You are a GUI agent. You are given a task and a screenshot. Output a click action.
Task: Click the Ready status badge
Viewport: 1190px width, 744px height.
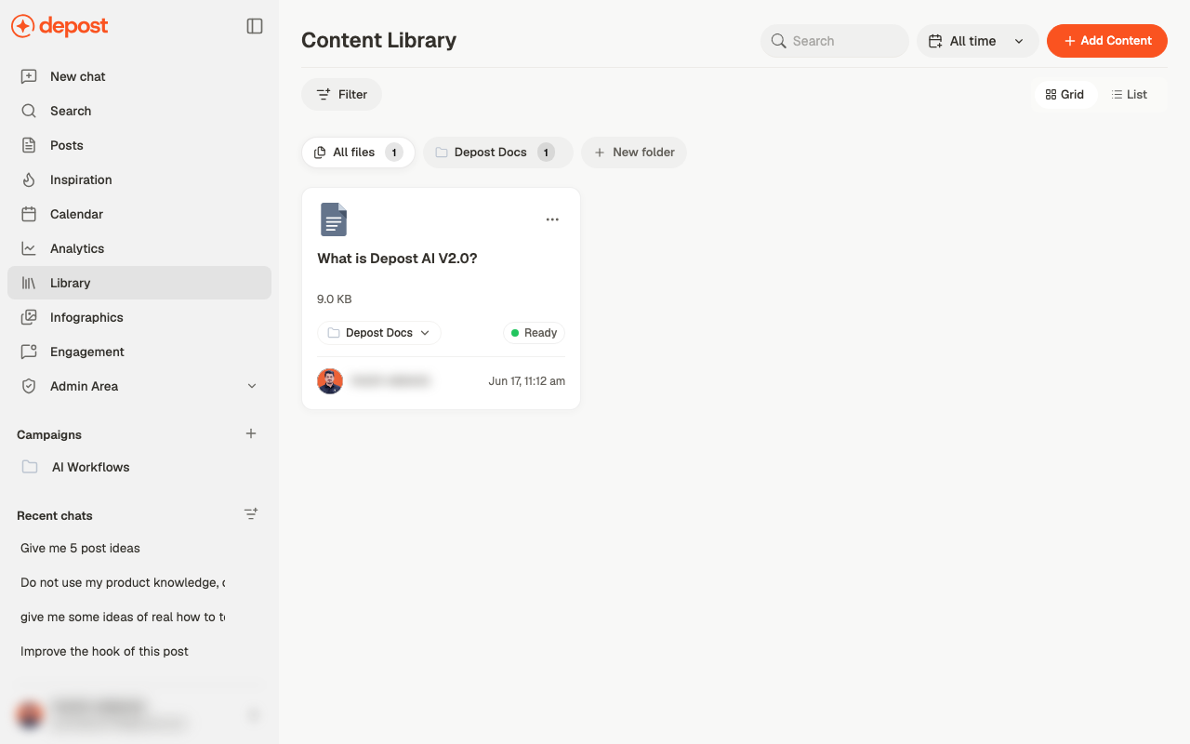coord(534,333)
